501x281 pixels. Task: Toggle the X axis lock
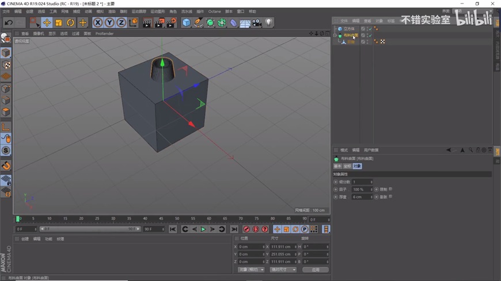point(97,23)
